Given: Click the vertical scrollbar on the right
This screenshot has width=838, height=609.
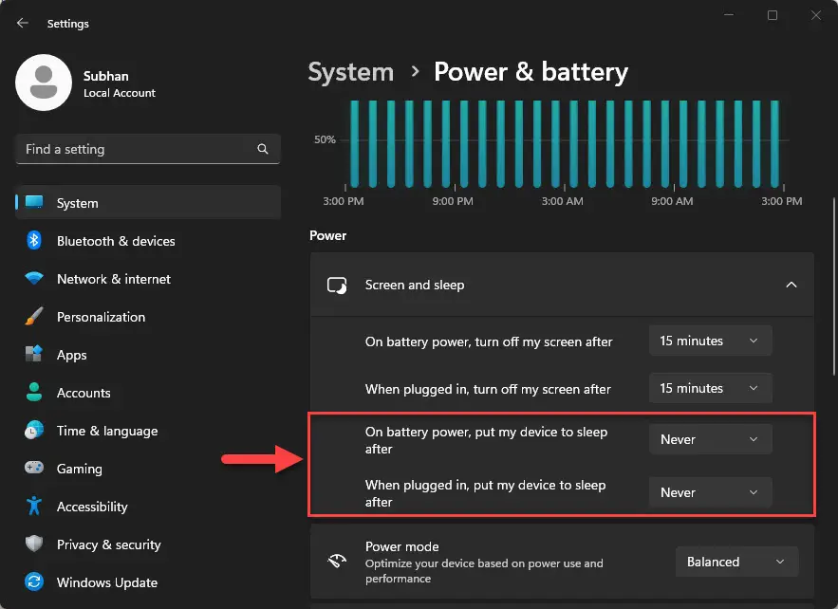Looking at the screenshot, I should click(x=834, y=286).
